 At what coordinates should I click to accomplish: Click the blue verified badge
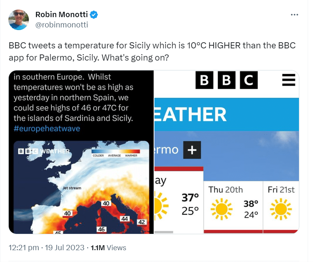tap(94, 15)
